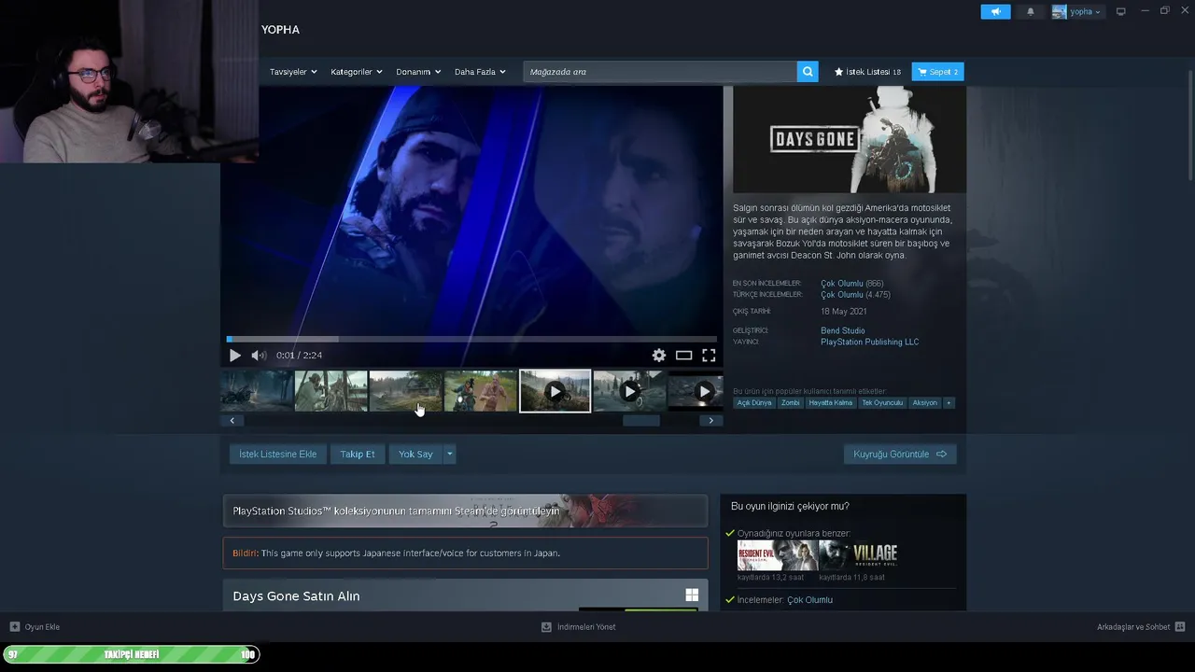The height and width of the screenshot is (672, 1195).
Task: Expand the Tavsiyeler menu
Action: 293,72
